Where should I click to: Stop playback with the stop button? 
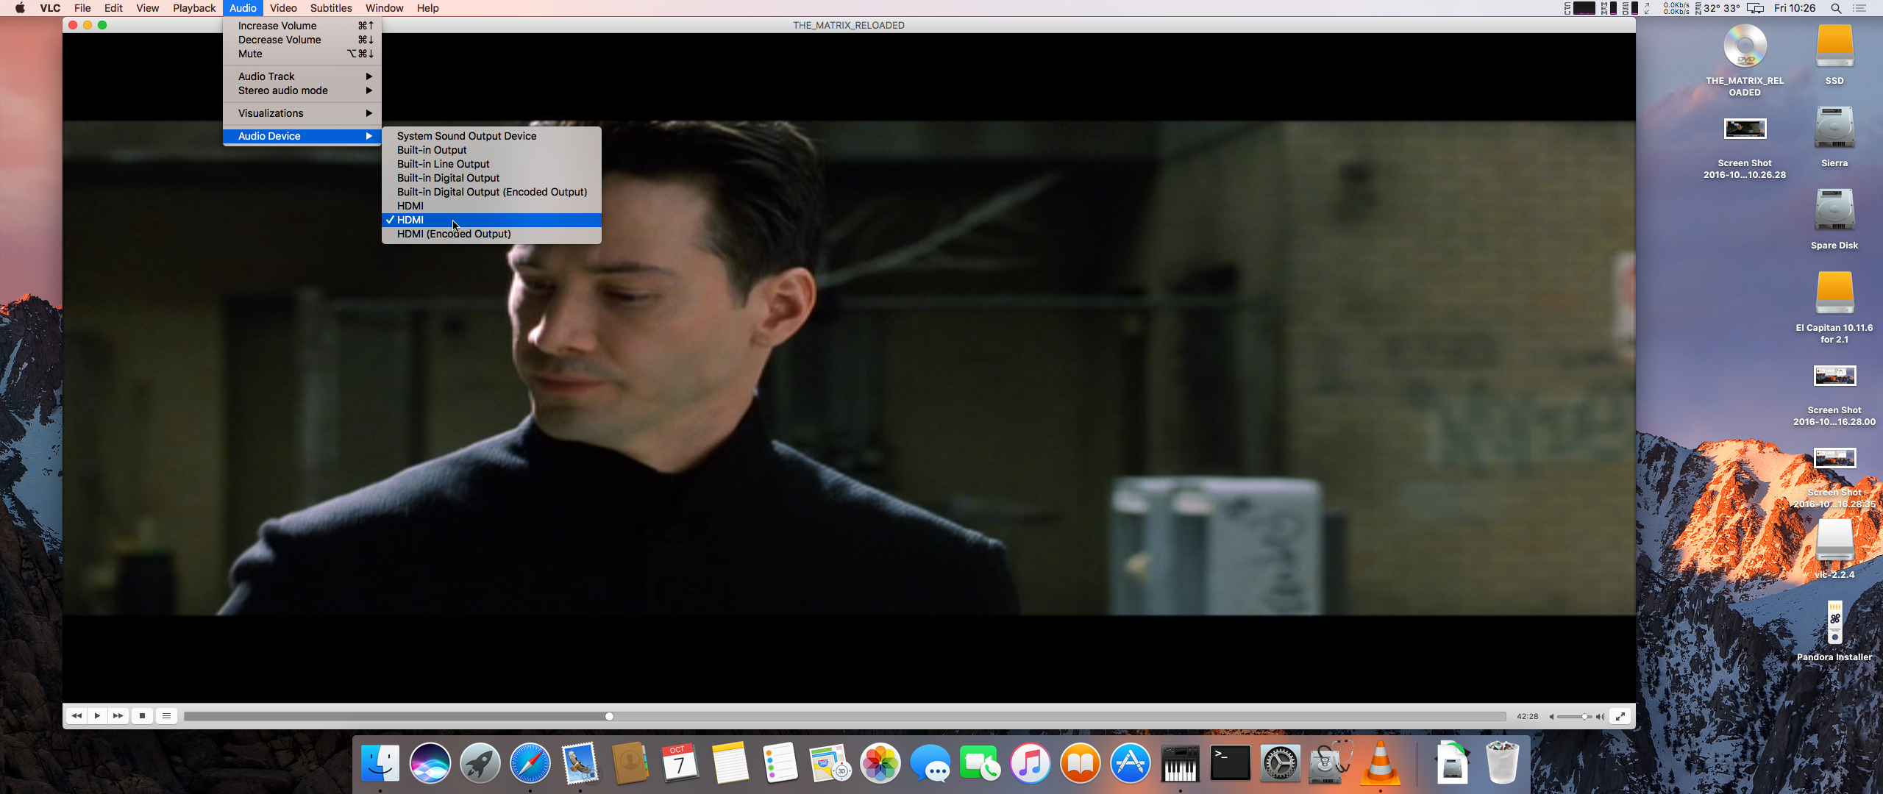click(142, 716)
